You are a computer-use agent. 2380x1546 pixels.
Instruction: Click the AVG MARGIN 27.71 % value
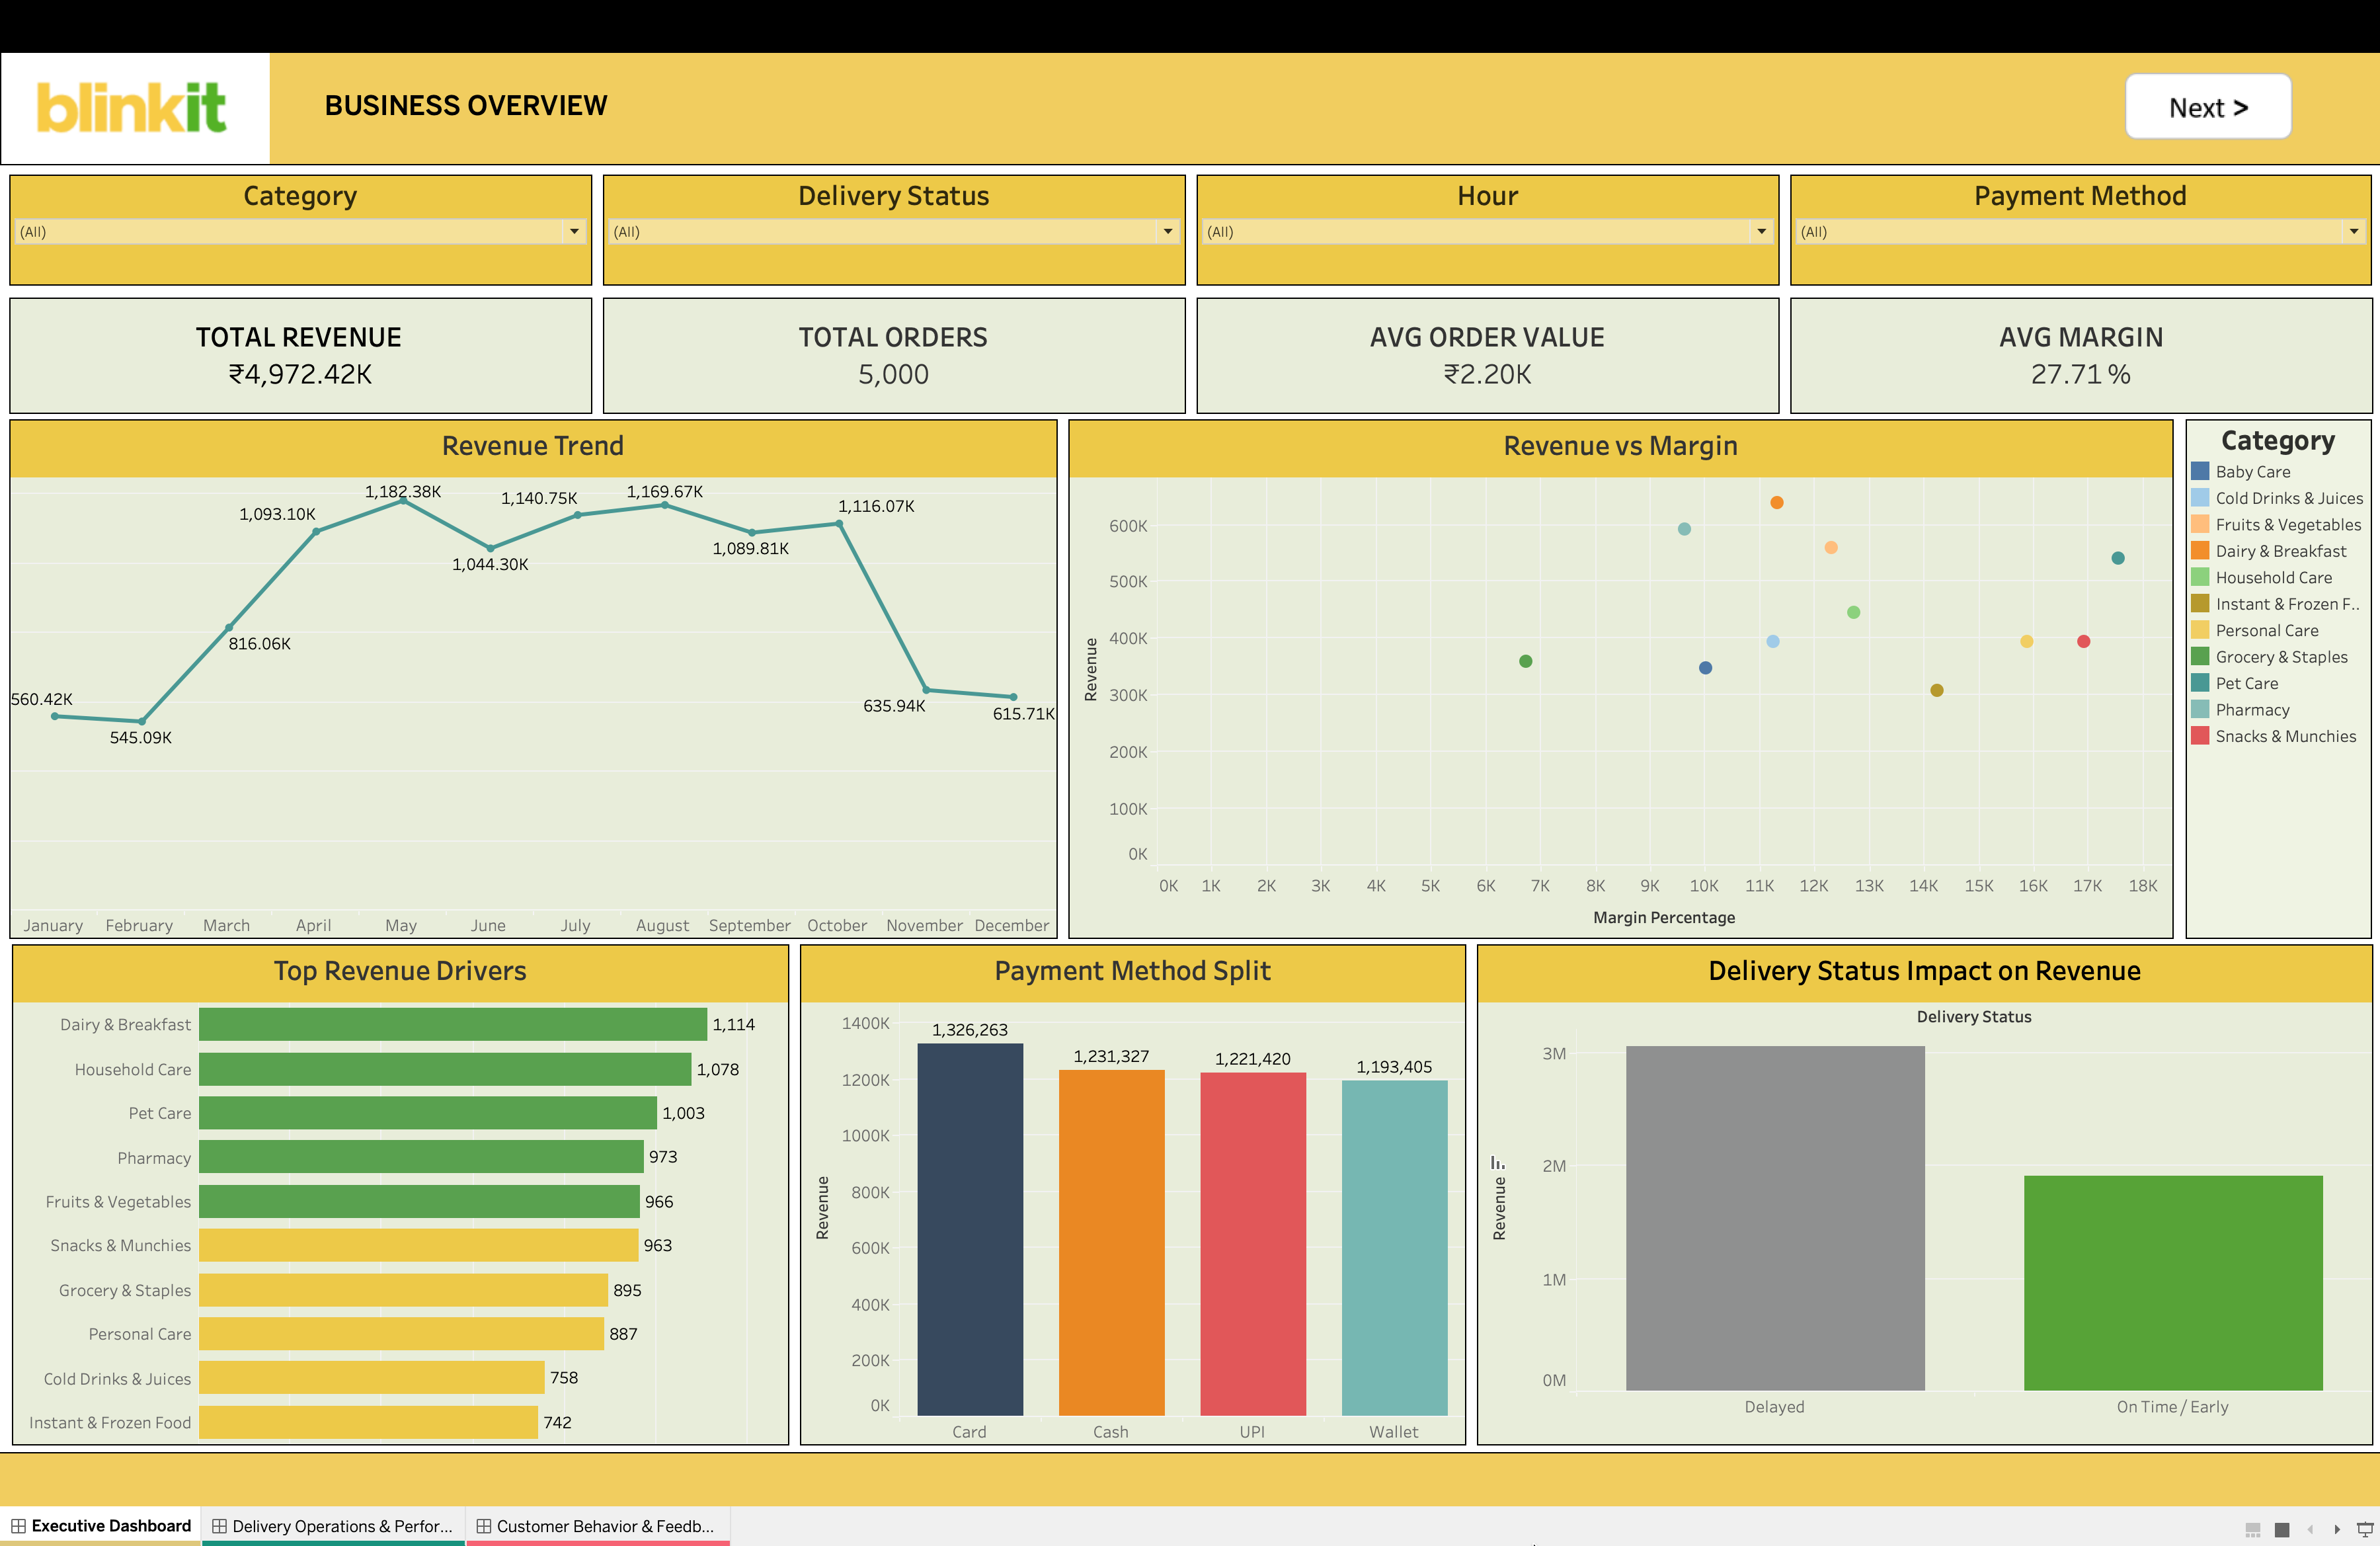[2081, 374]
